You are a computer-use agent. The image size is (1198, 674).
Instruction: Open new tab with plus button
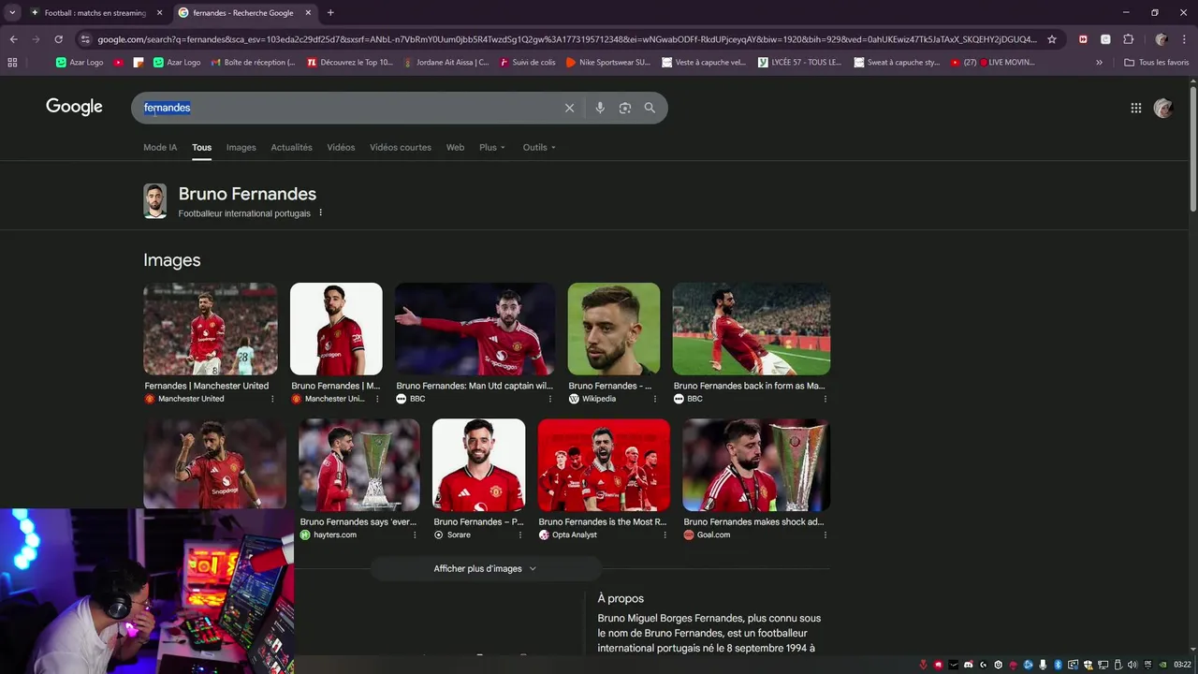(x=330, y=13)
